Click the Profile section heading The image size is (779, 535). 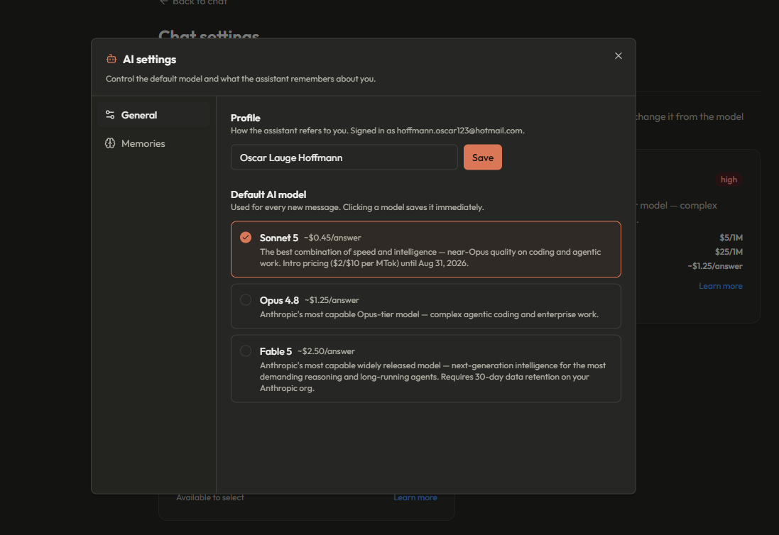point(246,118)
